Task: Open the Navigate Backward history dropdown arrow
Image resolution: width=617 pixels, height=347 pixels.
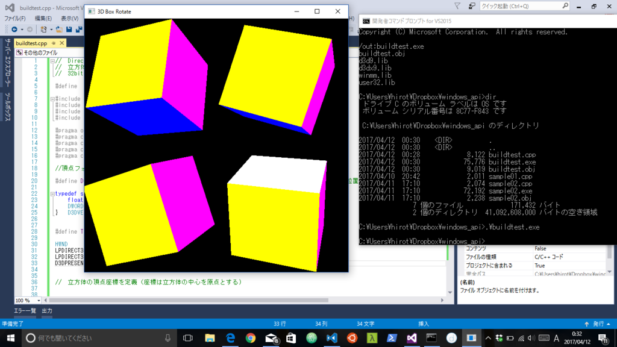Action: [22, 30]
